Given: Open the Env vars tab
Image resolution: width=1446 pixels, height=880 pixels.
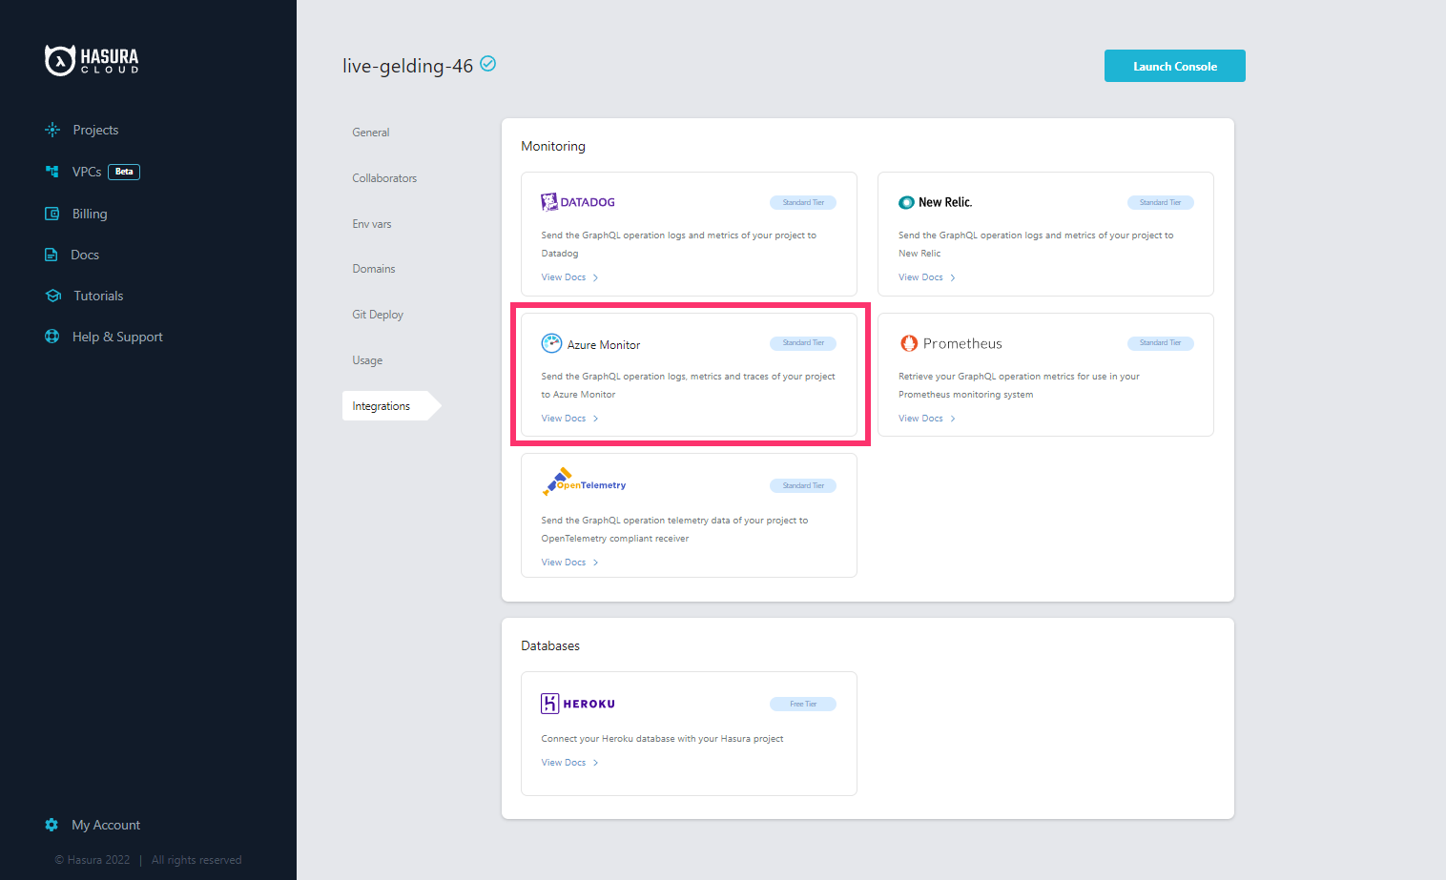Looking at the screenshot, I should (372, 223).
